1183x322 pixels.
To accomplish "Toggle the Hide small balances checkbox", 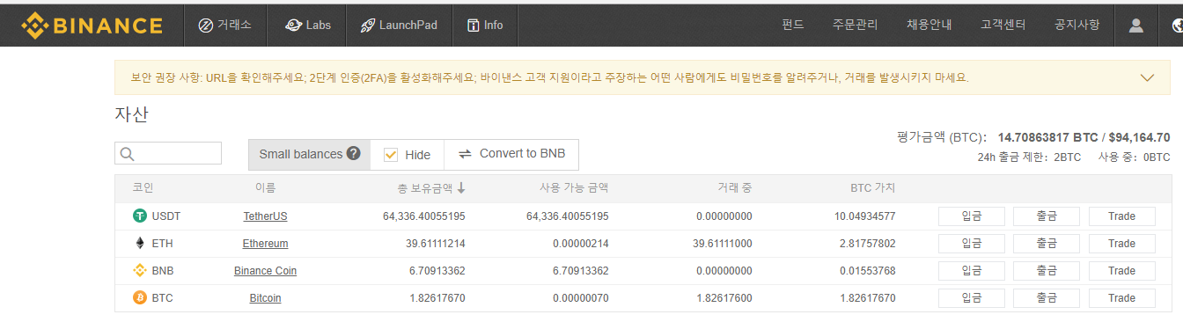I will (x=391, y=154).
